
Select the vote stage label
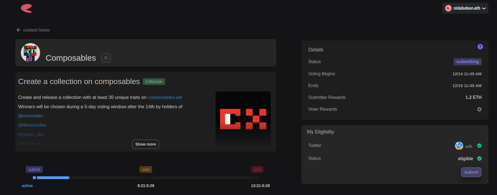point(146,169)
